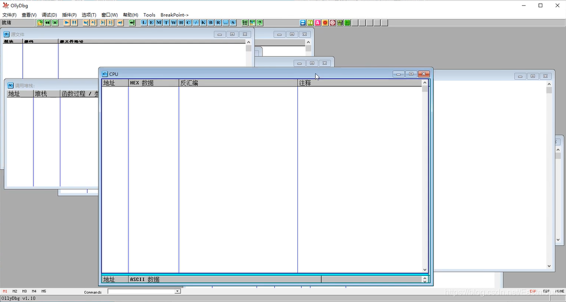The image size is (566, 302).
Task: Open the Tools menu
Action: tap(149, 15)
